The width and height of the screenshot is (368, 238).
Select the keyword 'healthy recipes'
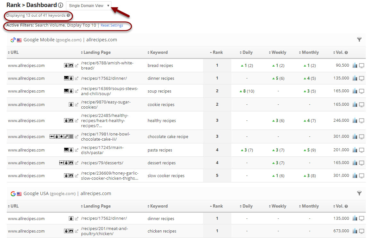click(162, 121)
